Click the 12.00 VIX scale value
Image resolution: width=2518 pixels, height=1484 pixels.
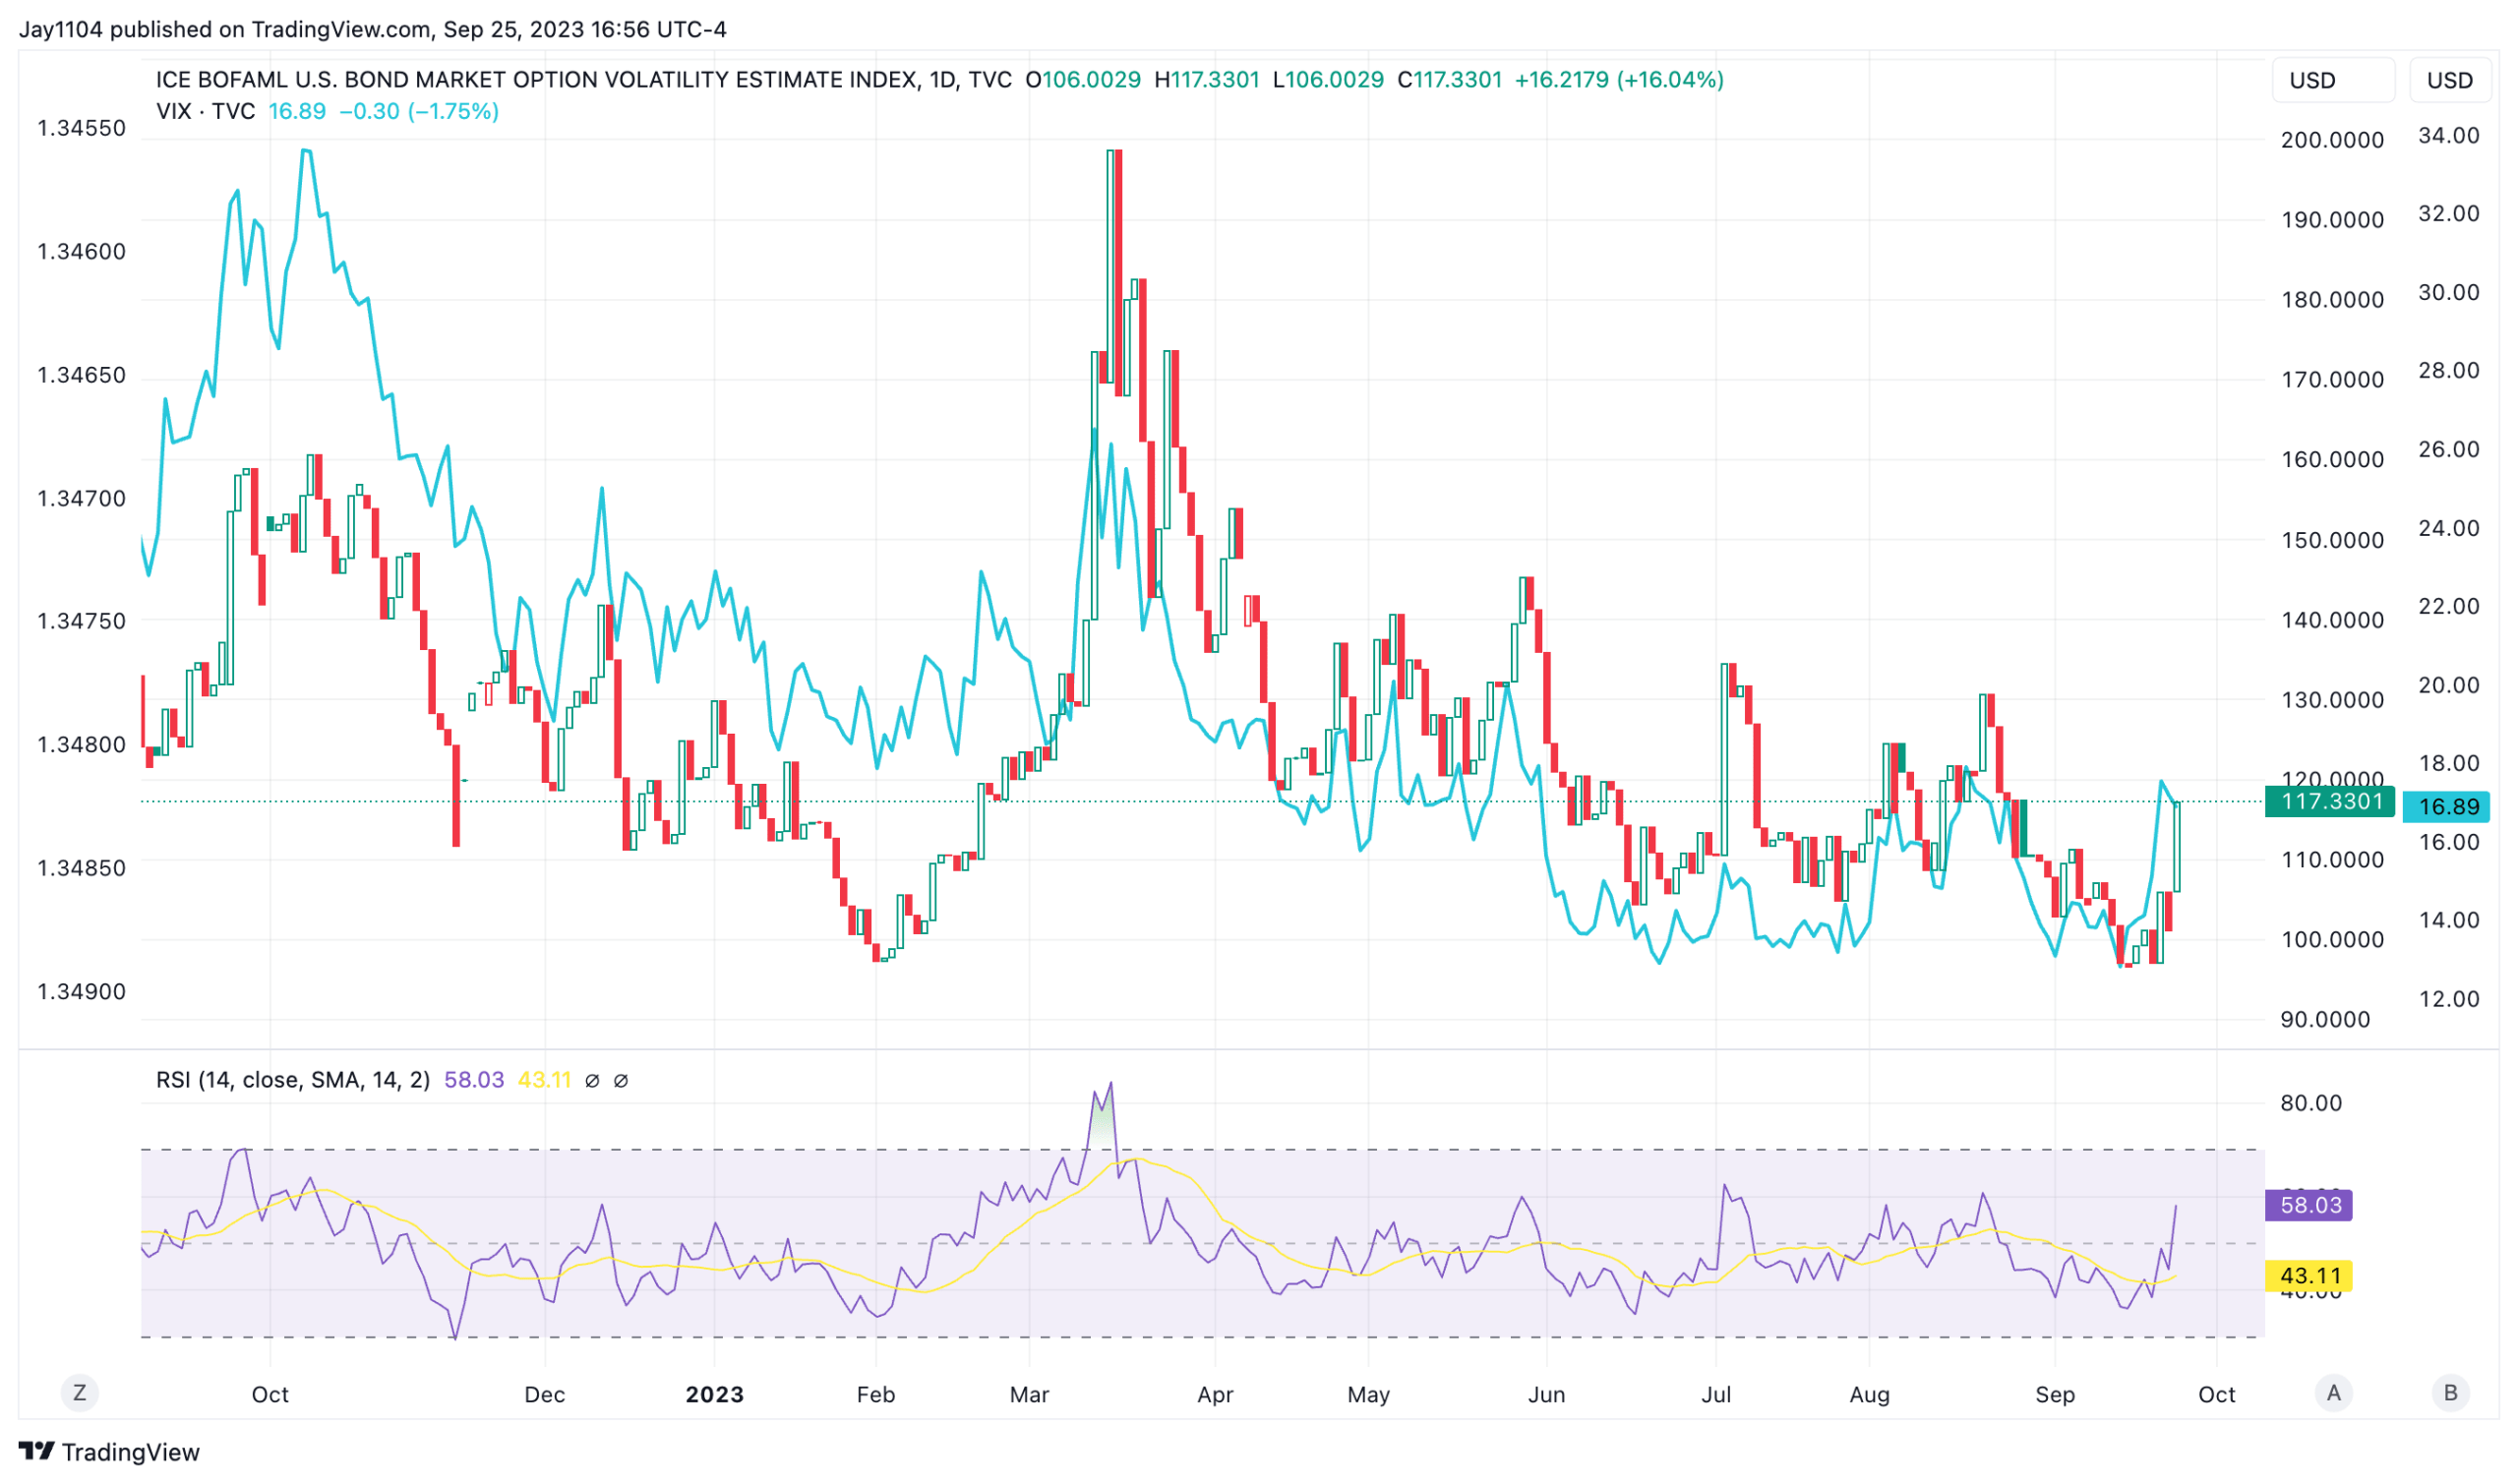coord(2448,999)
